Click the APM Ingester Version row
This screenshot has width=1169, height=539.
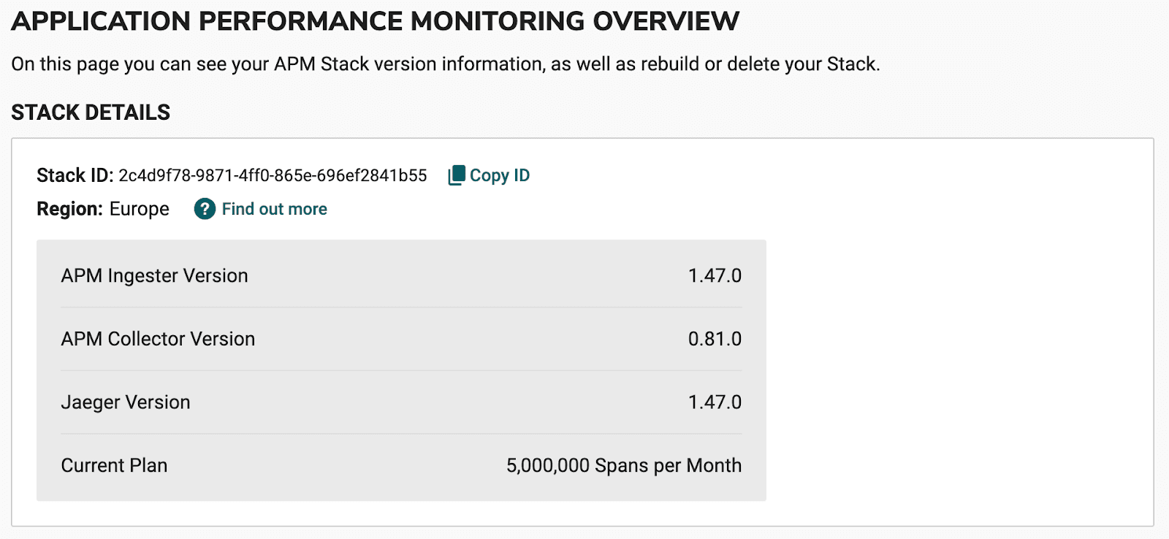click(400, 276)
